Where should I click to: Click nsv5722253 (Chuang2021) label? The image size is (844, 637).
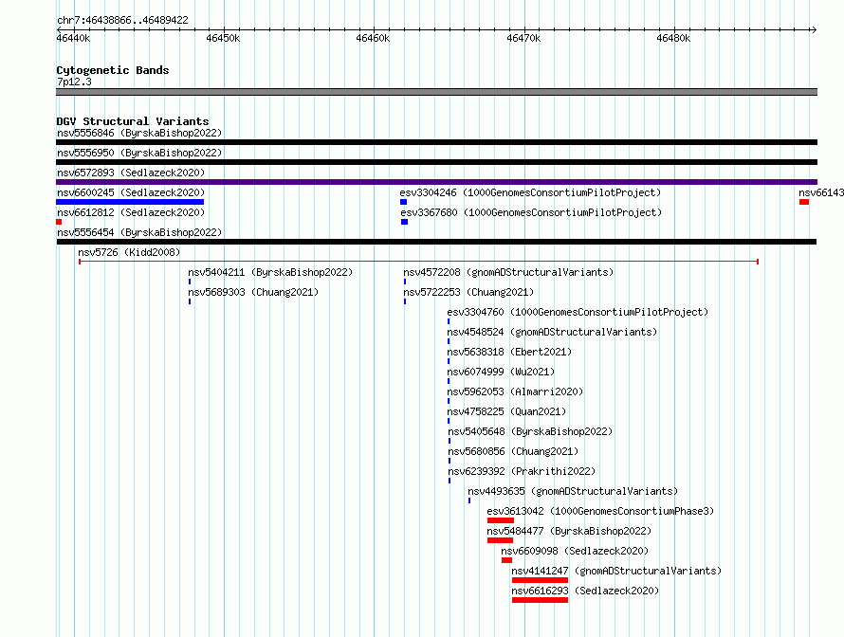468,292
